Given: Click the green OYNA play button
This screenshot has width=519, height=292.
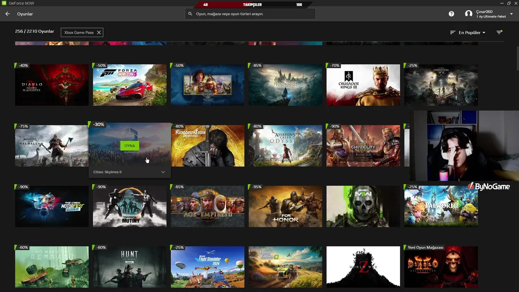Looking at the screenshot, I should pyautogui.click(x=130, y=146).
